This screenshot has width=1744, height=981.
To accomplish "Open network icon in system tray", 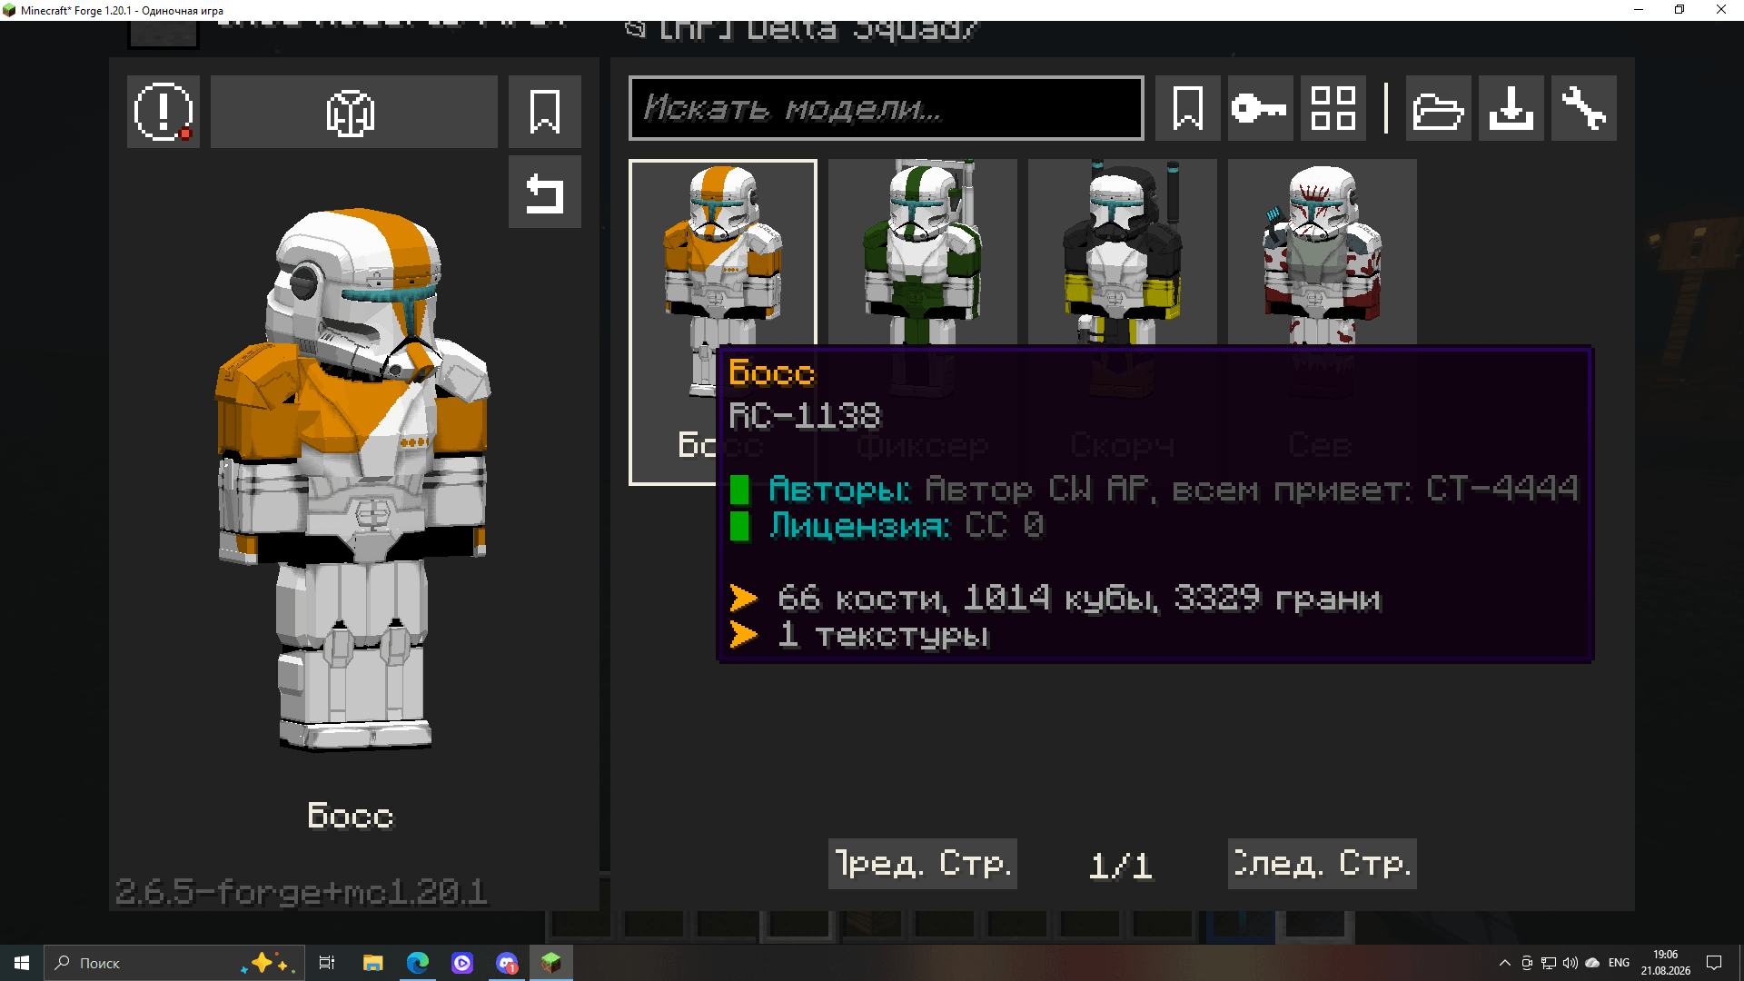I will 1549,963.
